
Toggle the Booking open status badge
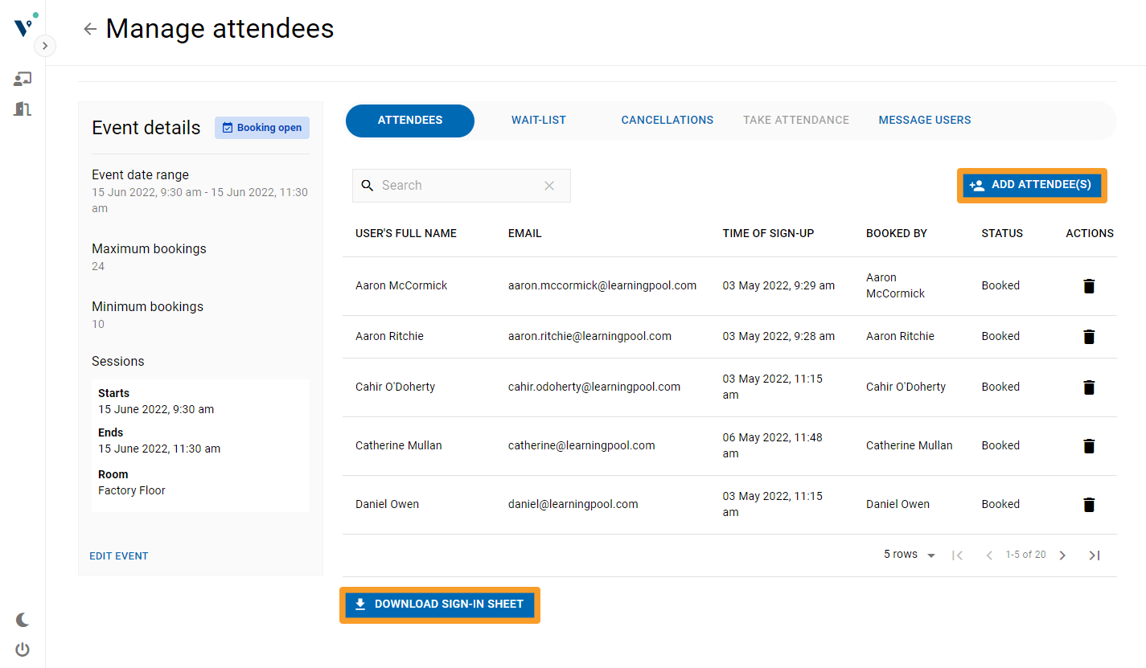pyautogui.click(x=262, y=128)
